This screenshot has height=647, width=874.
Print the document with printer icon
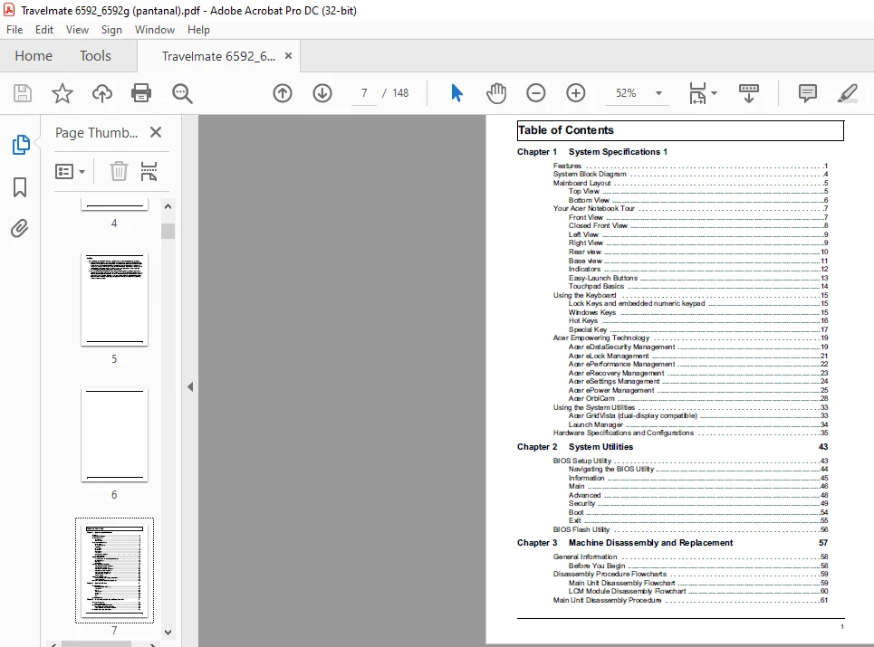(141, 93)
